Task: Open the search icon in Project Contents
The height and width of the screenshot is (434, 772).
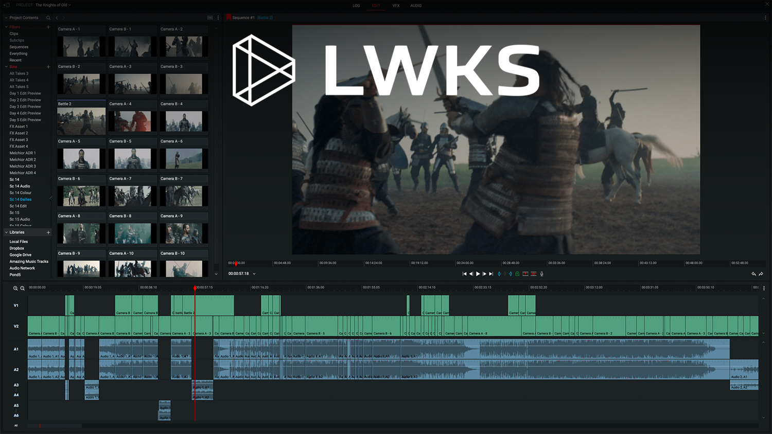Action: click(48, 17)
